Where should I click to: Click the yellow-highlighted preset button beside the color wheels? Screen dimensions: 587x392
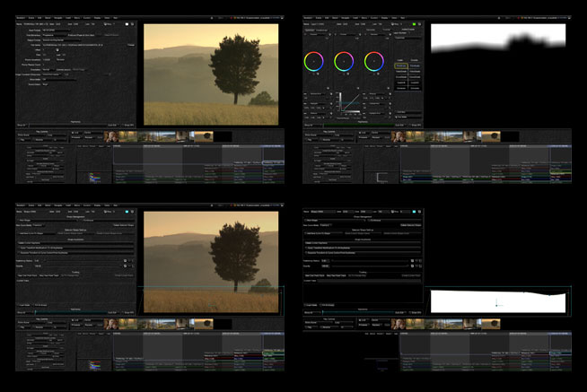(401, 65)
